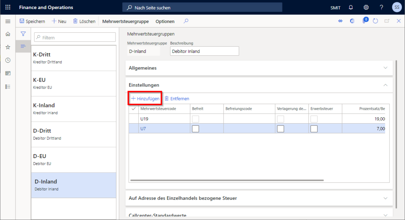Open Optionen menu tab
Viewport: 405px width, 220px height.
click(x=165, y=21)
